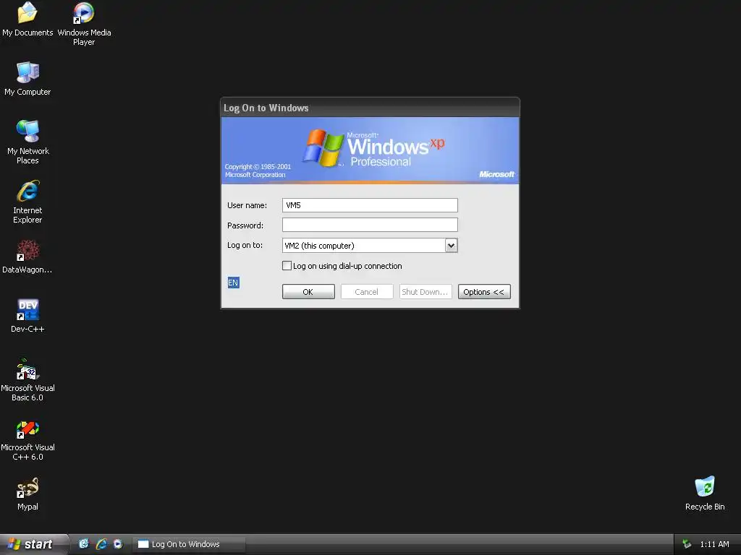This screenshot has width=741, height=555.
Task: Collapse dialog with Options << button
Action: tap(484, 292)
